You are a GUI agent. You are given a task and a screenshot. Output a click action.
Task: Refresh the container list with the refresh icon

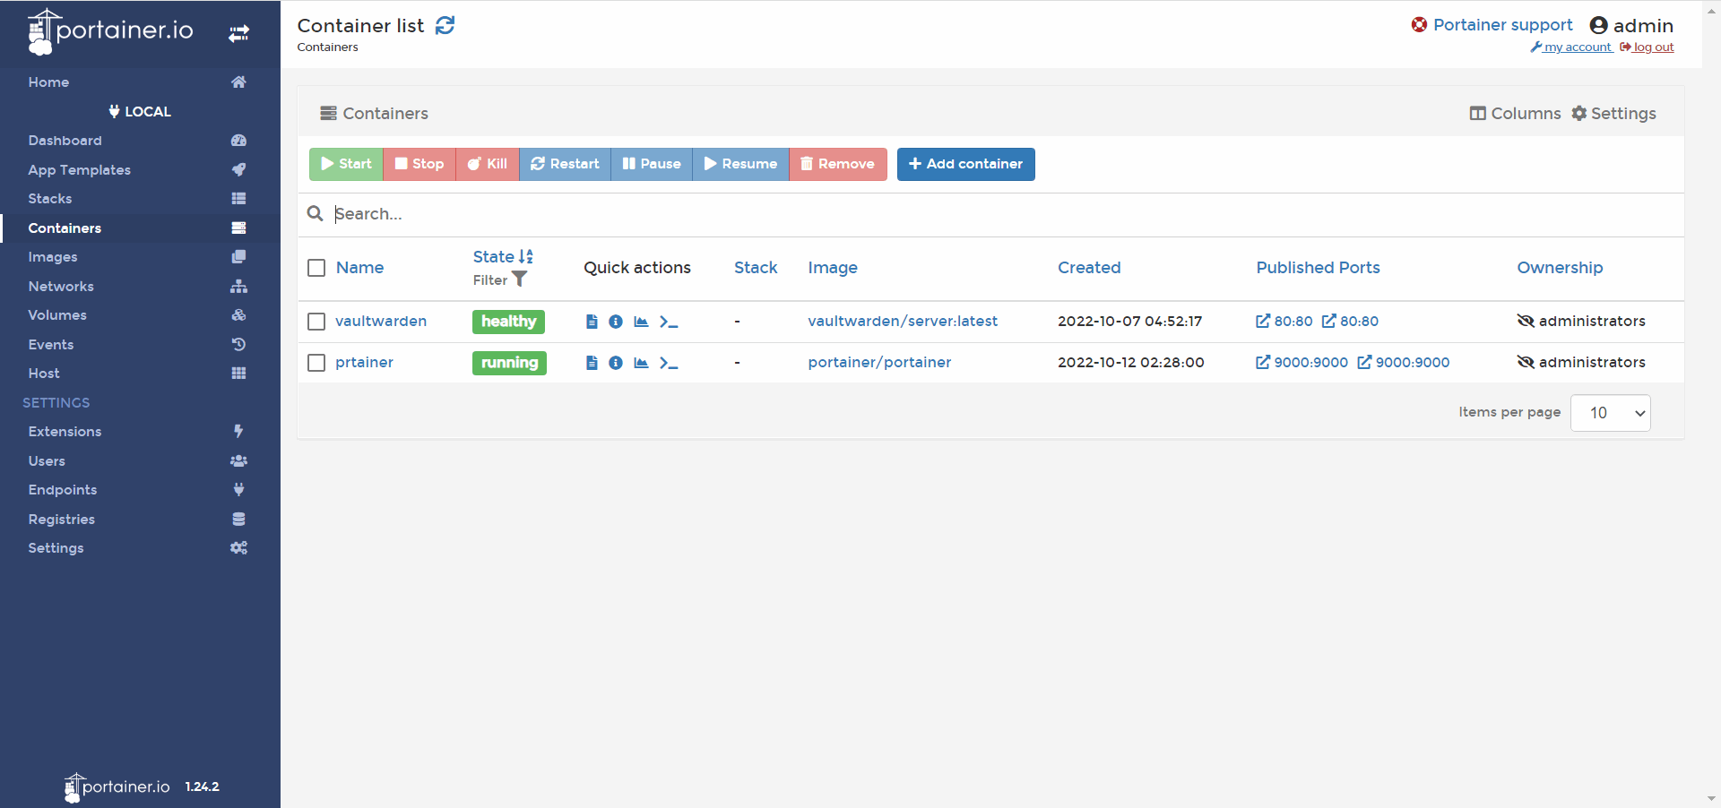coord(445,25)
